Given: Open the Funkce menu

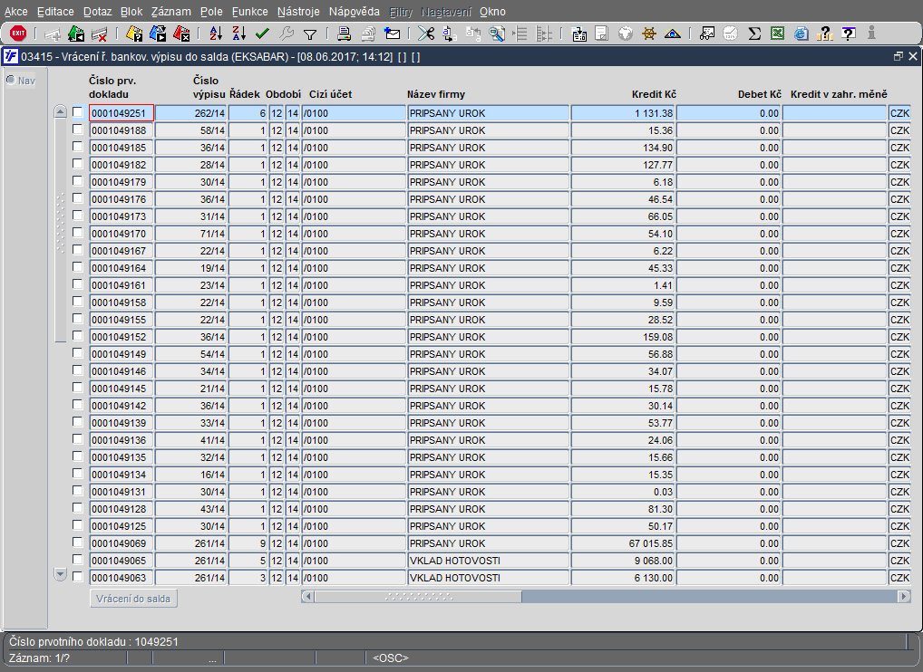Looking at the screenshot, I should point(249,12).
